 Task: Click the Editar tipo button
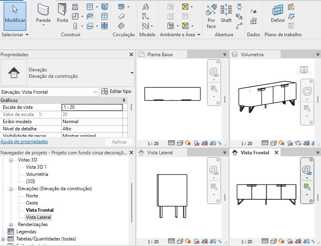tap(116, 91)
